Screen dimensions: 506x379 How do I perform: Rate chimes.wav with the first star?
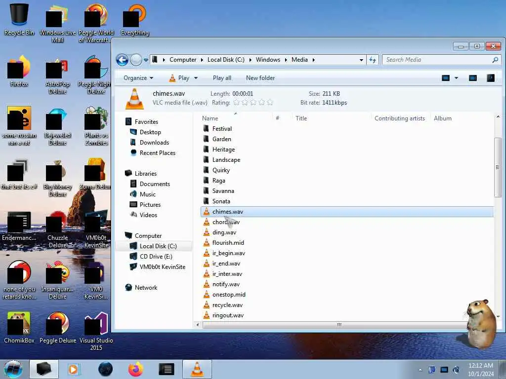[237, 103]
